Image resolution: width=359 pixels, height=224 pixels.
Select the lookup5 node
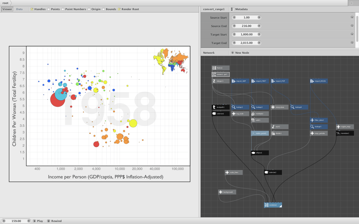click(319, 127)
